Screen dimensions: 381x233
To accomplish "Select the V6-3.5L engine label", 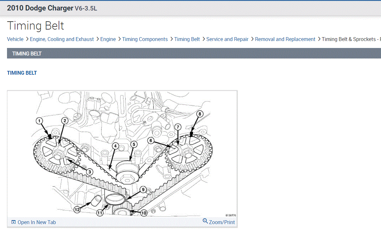I will point(86,8).
